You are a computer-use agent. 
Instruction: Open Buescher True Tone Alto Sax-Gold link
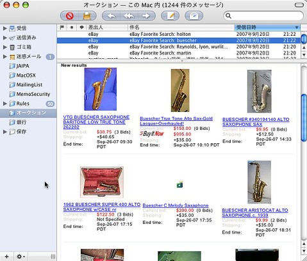click(x=176, y=121)
